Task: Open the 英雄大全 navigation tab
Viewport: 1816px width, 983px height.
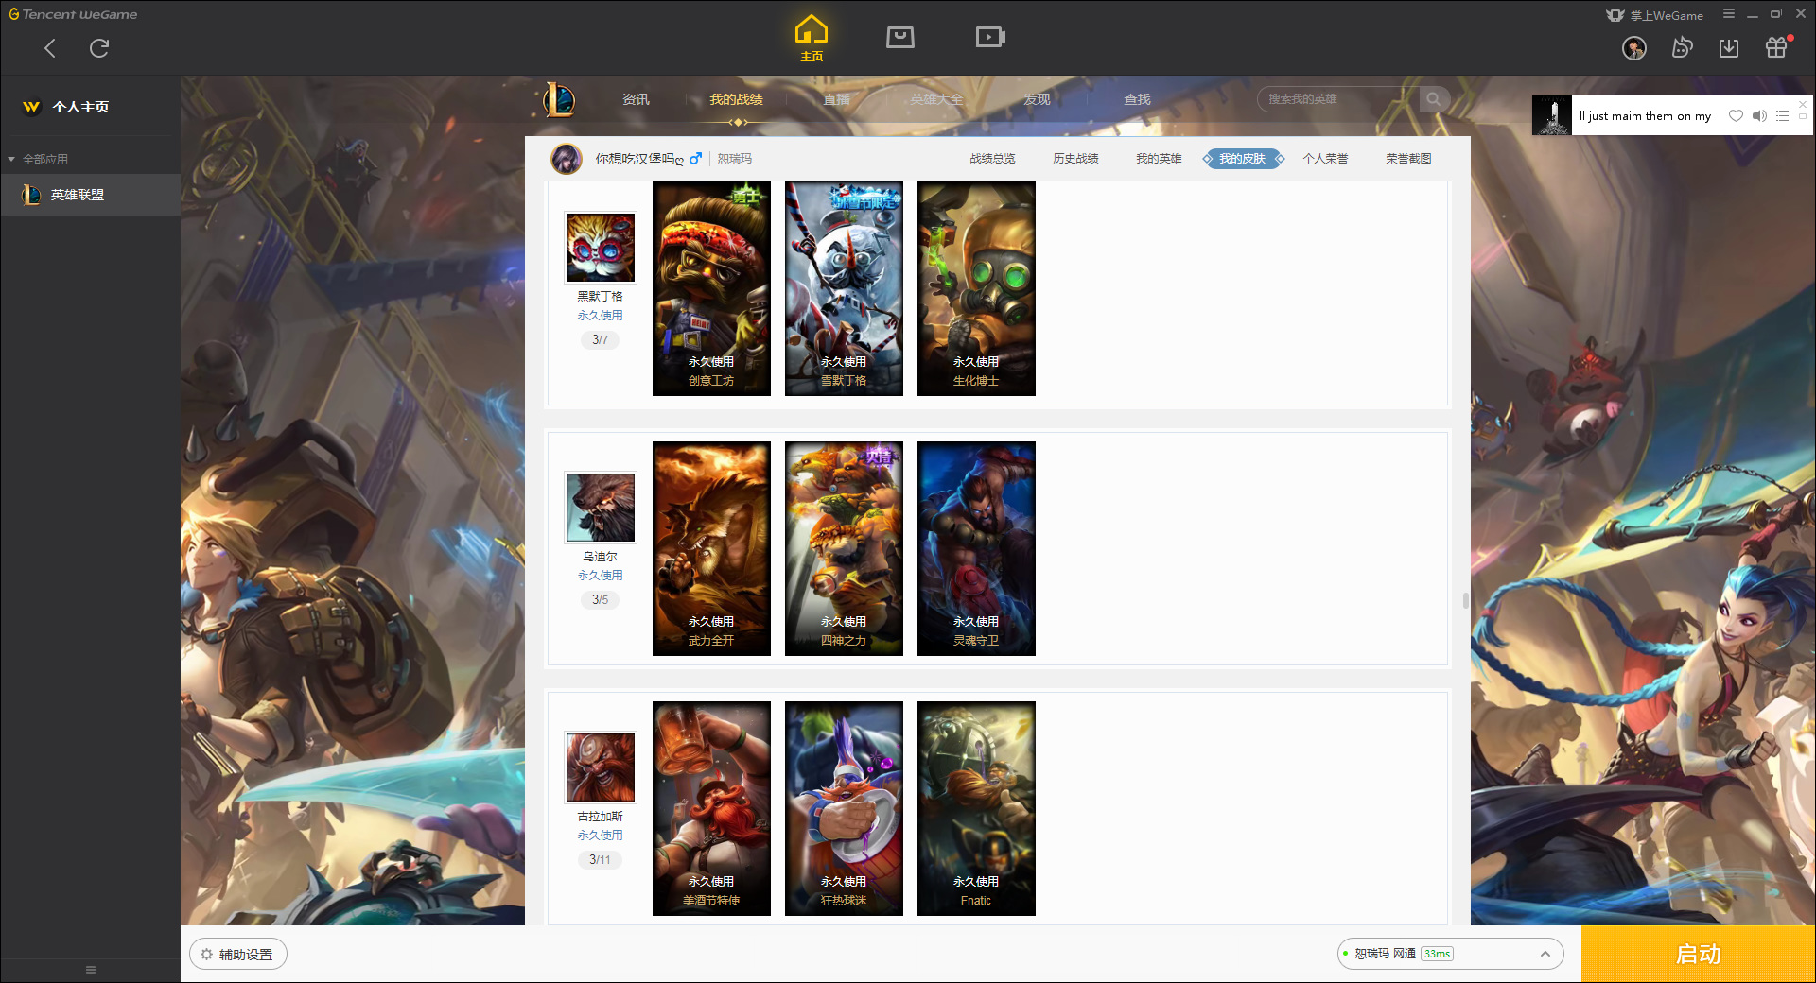Action: 936,99
